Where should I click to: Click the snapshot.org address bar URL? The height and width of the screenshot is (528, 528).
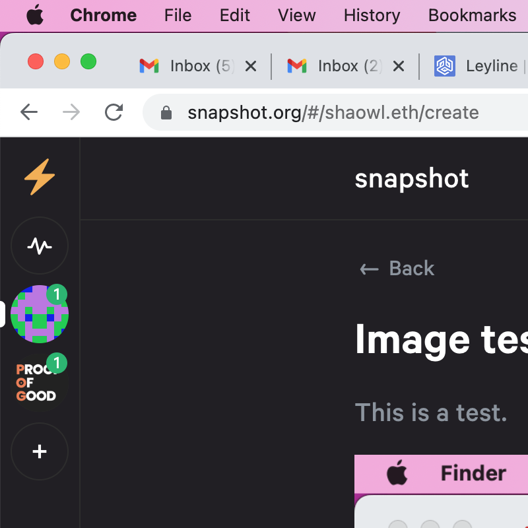click(333, 112)
